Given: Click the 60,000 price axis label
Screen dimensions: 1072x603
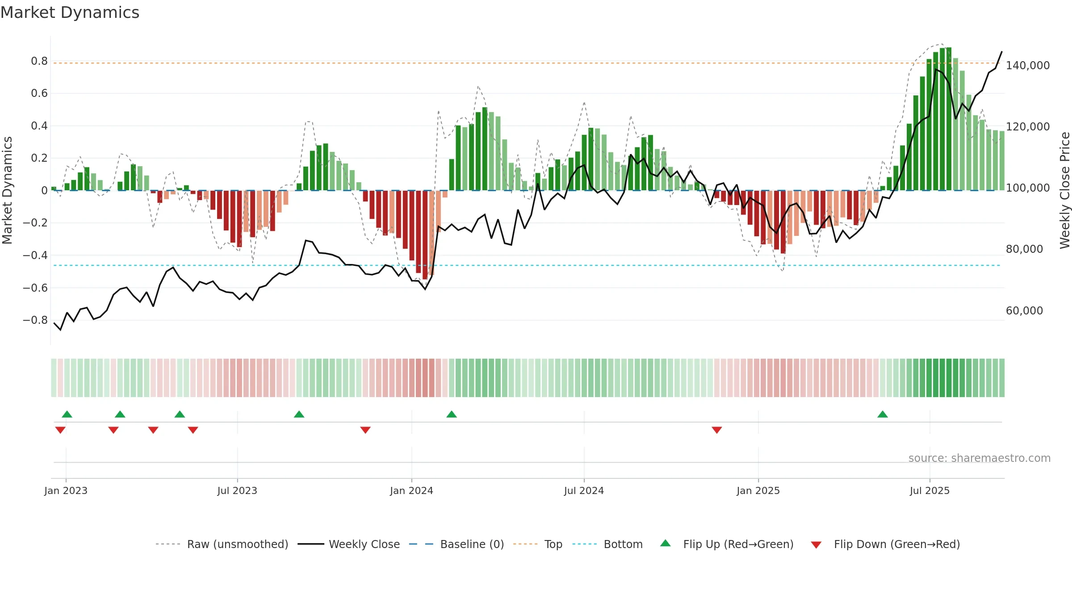Looking at the screenshot, I should point(1024,311).
